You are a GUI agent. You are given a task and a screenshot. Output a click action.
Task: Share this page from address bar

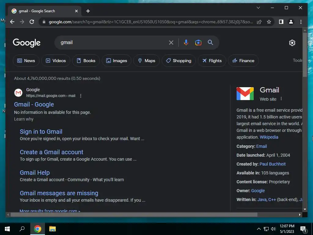click(259, 22)
